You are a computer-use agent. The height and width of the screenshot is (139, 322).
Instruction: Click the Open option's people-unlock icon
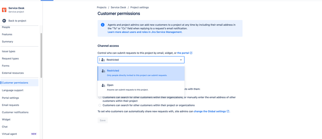coord(103,85)
